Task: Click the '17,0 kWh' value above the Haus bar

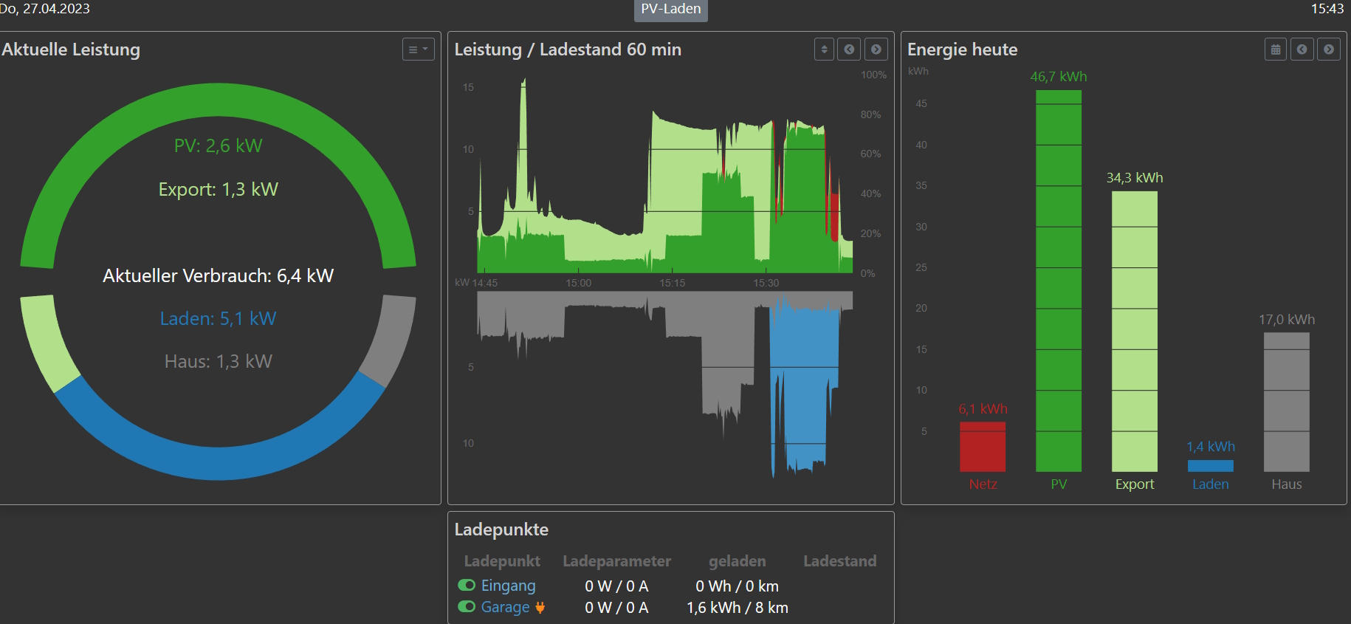Action: click(x=1287, y=320)
